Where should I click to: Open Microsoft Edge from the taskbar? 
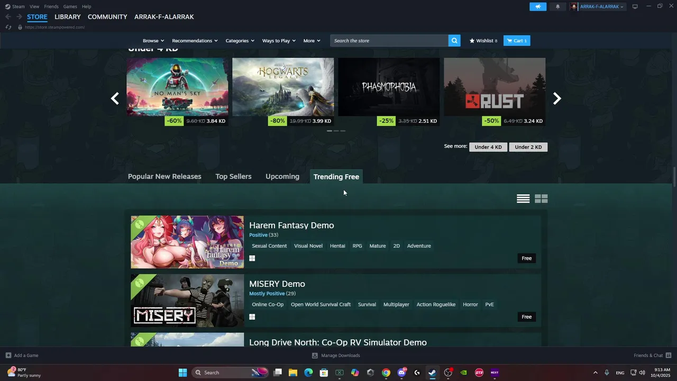click(x=308, y=373)
